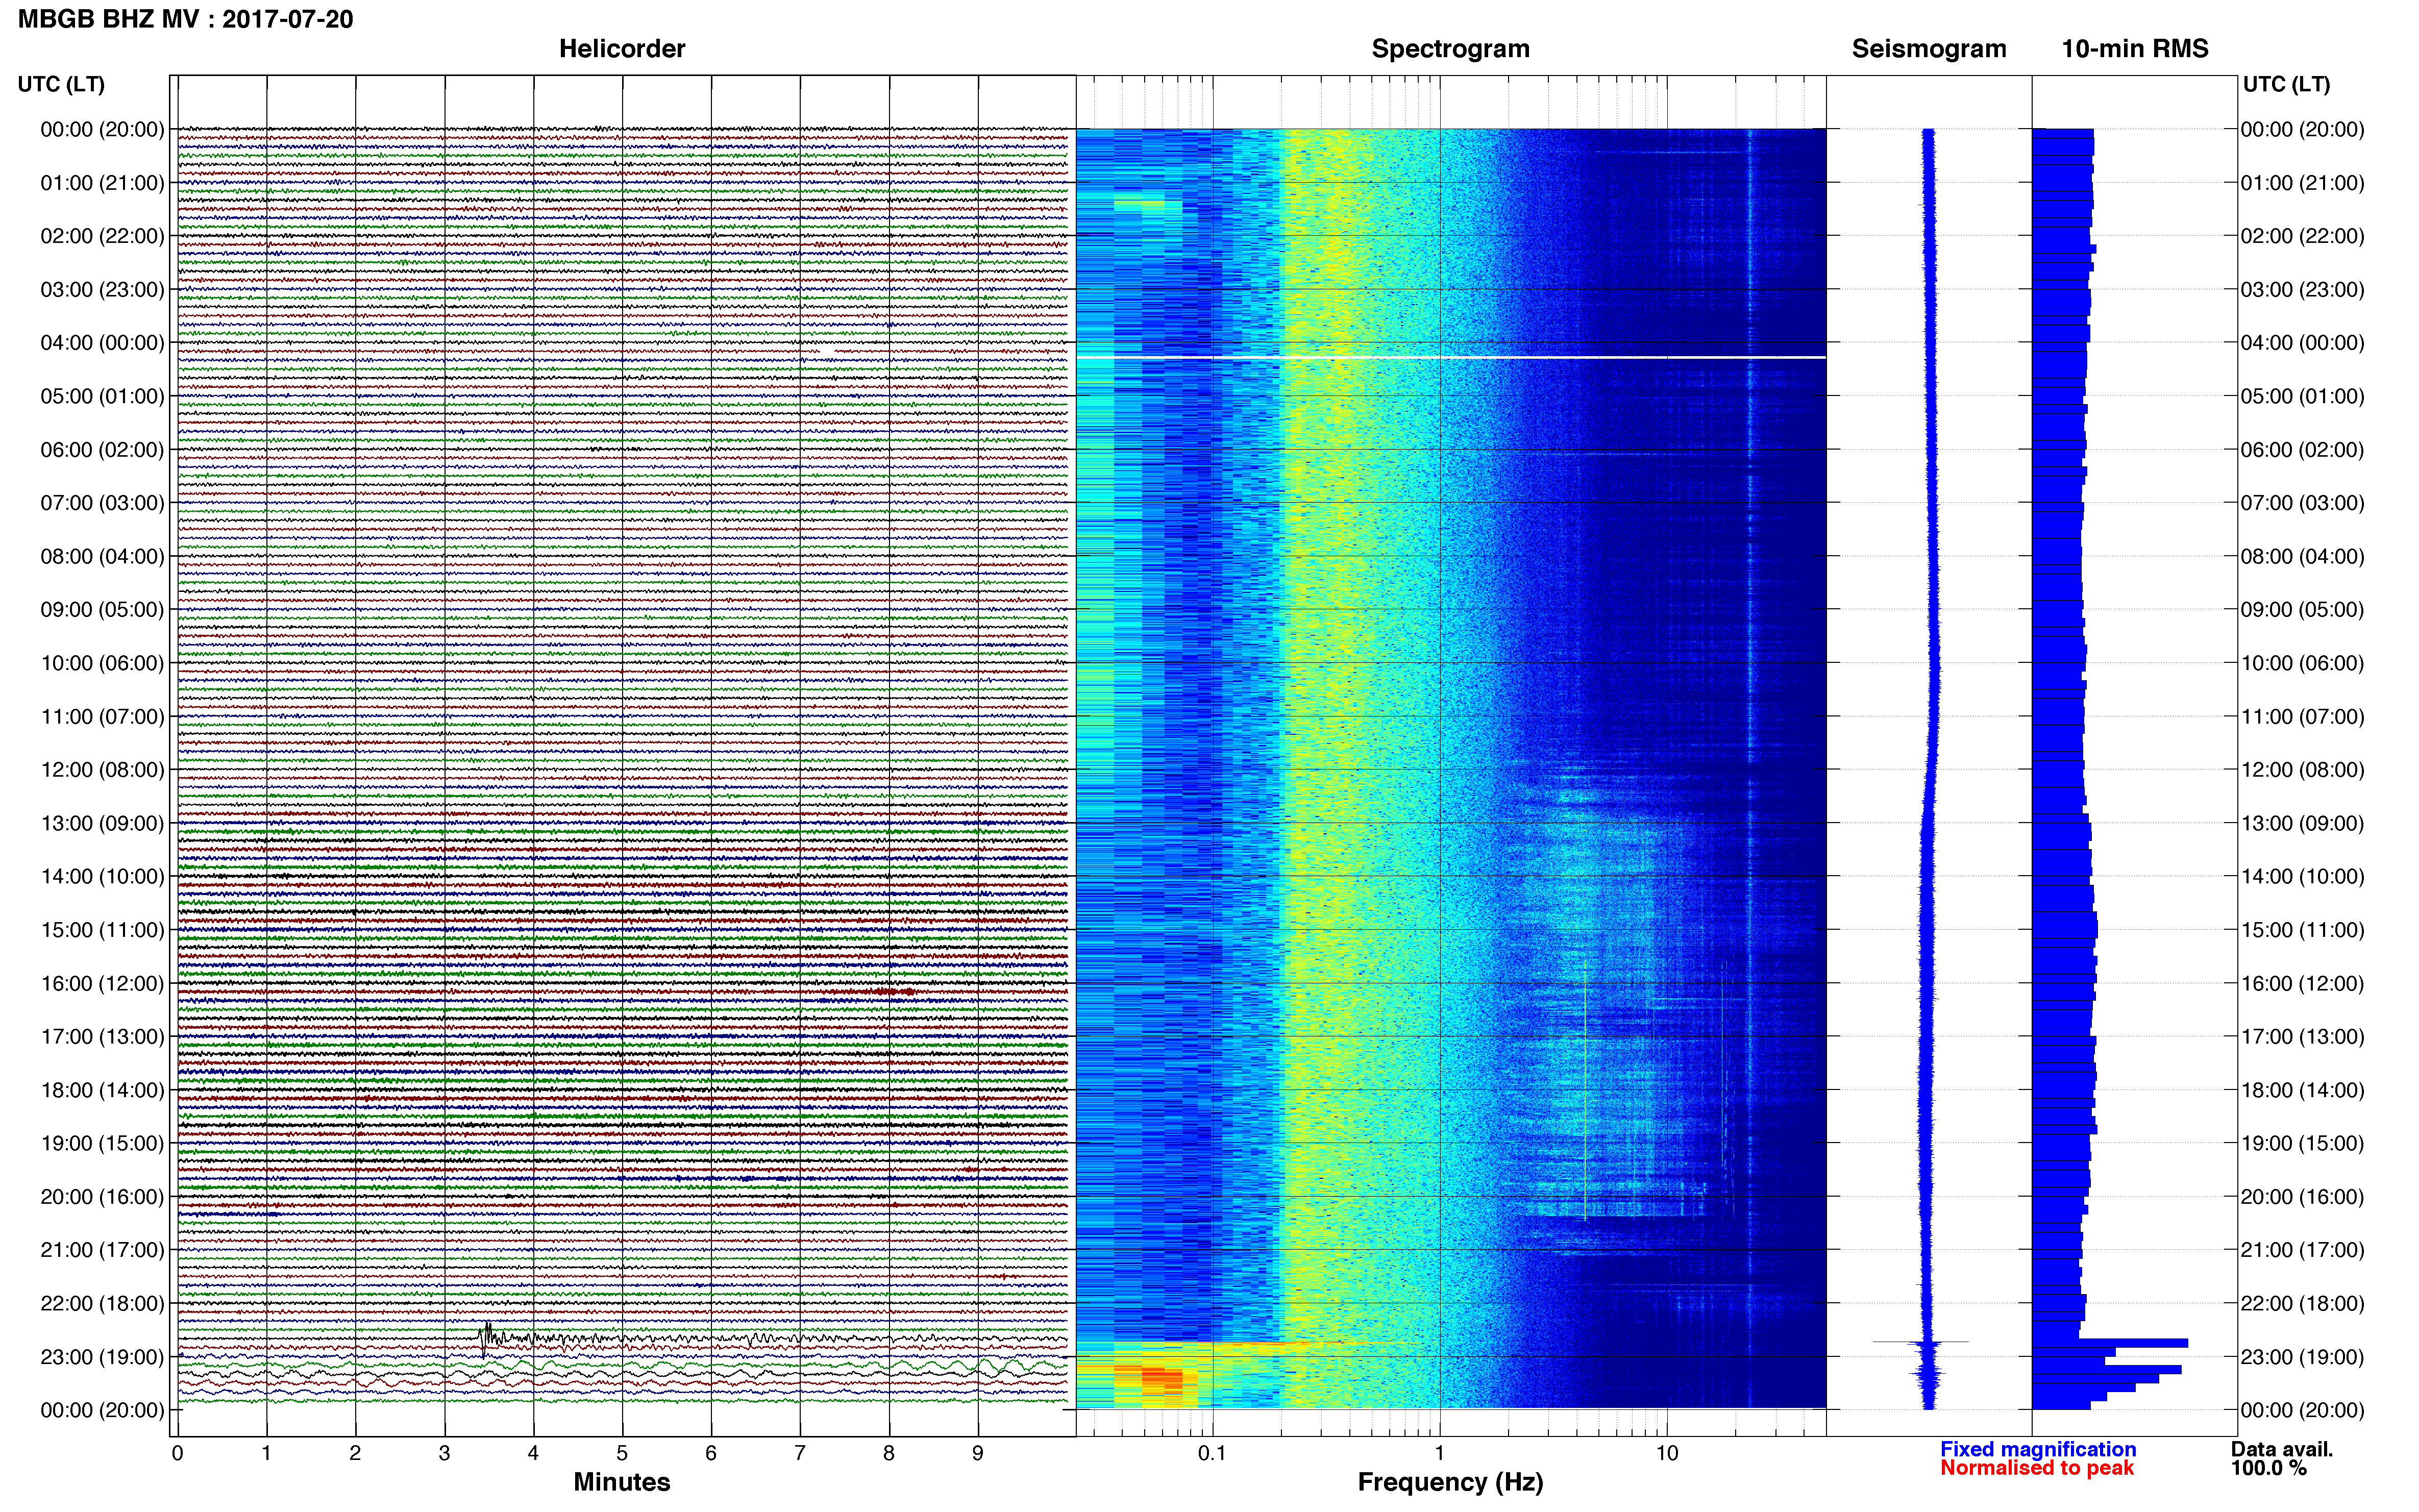This screenshot has height=1512, width=2419.
Task: Click the 'Data avail.' label
Action: (x=2281, y=1449)
